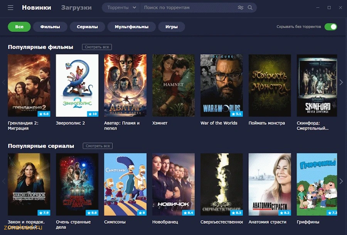Image resolution: width=347 pixels, height=235 pixels.
Task: Click 8.2 rating badge on Анатомия страсти
Action: [x=285, y=213]
